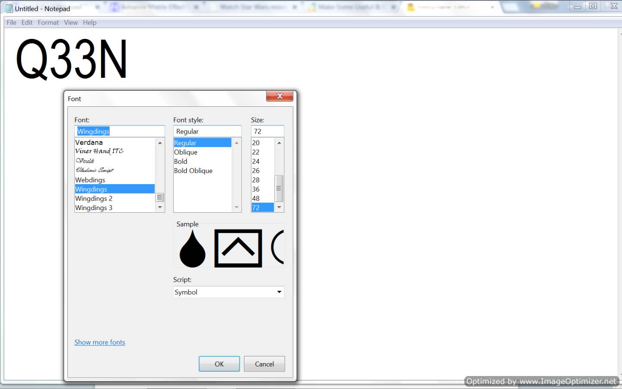This screenshot has width=622, height=389.
Task: Click font style list scroll up arrow
Action: click(236, 143)
